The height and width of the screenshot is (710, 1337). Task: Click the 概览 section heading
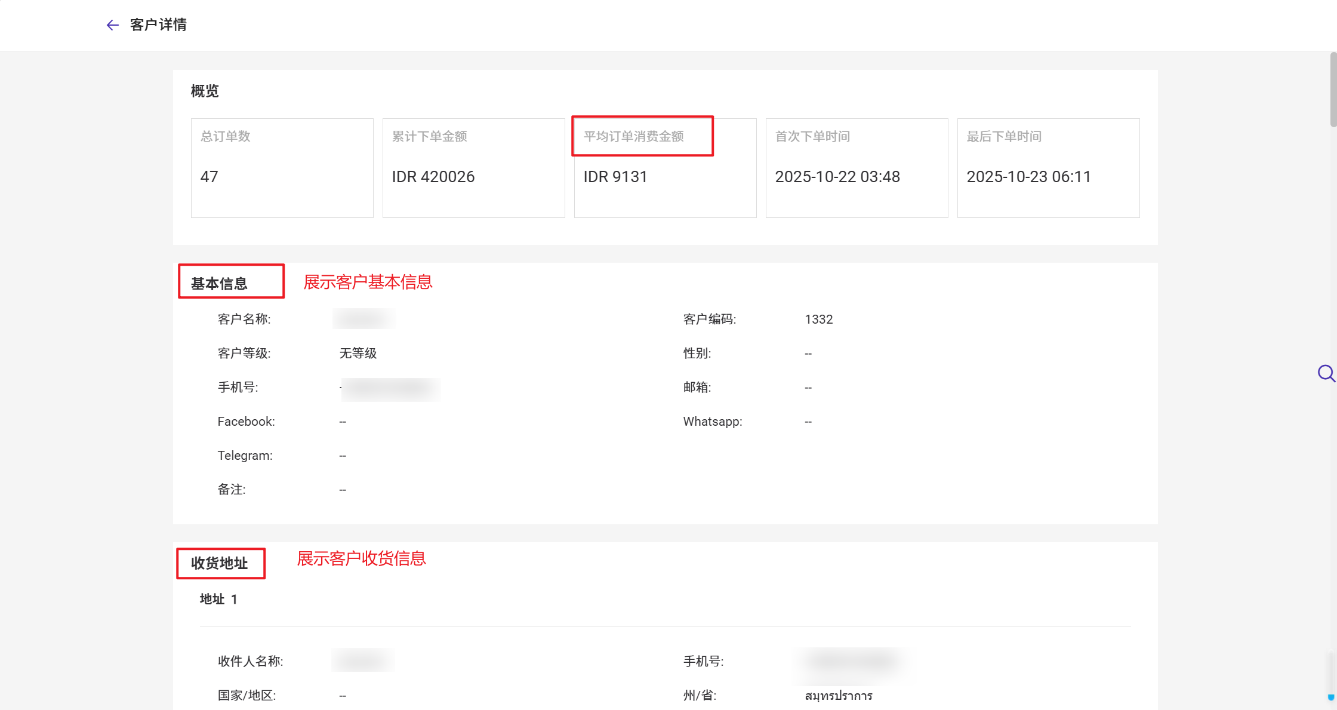click(205, 91)
